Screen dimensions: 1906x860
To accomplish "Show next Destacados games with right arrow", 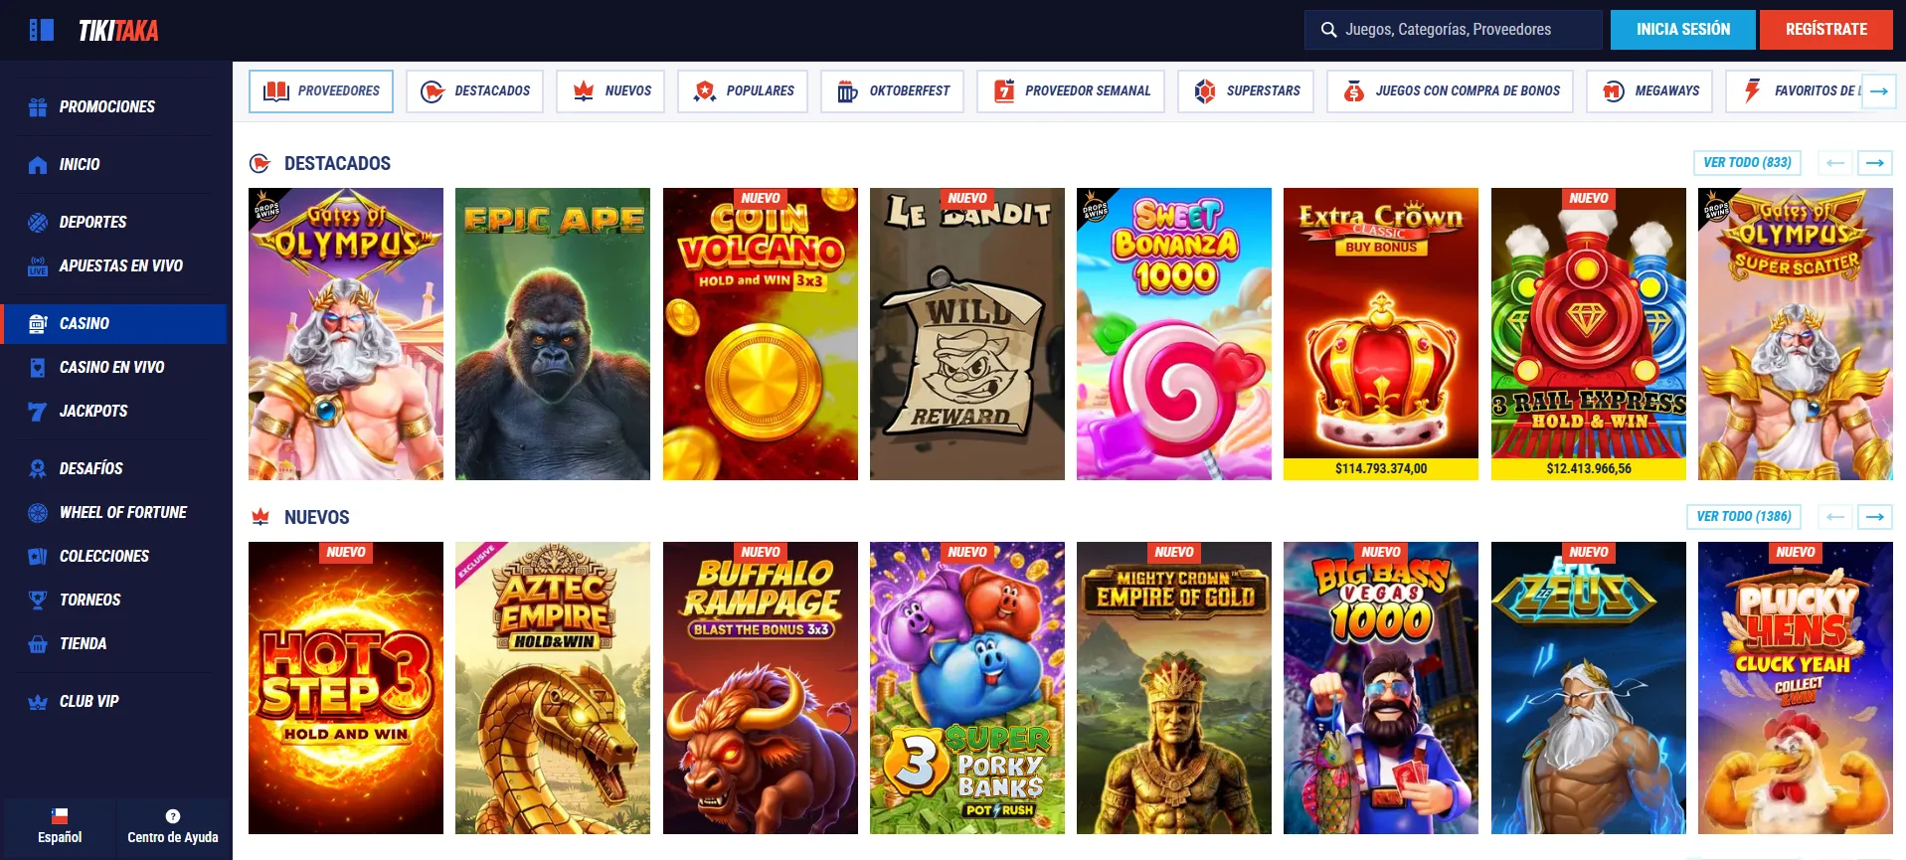I will click(x=1875, y=163).
